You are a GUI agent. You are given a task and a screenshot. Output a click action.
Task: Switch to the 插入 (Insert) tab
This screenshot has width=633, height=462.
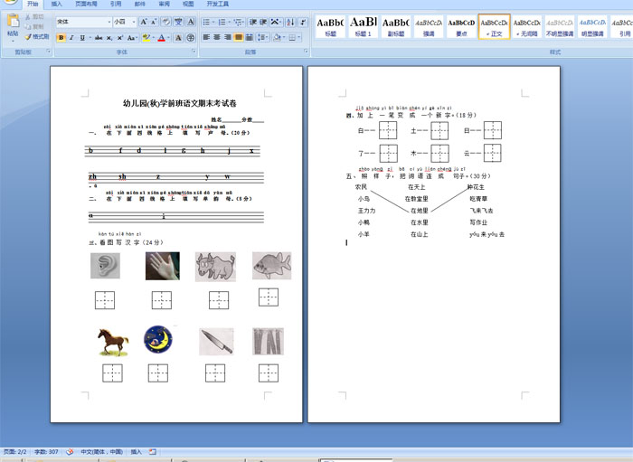(x=56, y=4)
